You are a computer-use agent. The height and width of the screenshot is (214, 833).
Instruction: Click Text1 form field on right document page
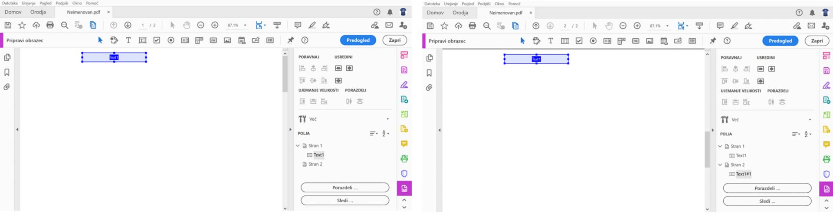click(536, 59)
